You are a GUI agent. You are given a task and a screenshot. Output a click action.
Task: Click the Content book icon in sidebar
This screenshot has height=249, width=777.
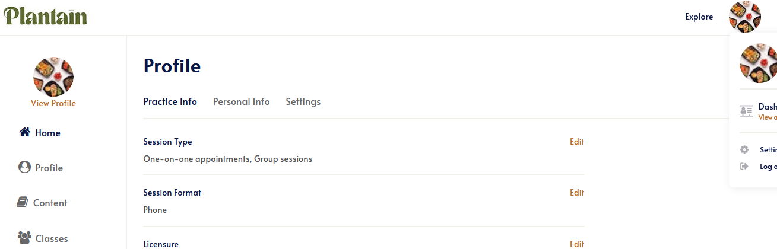tap(23, 202)
